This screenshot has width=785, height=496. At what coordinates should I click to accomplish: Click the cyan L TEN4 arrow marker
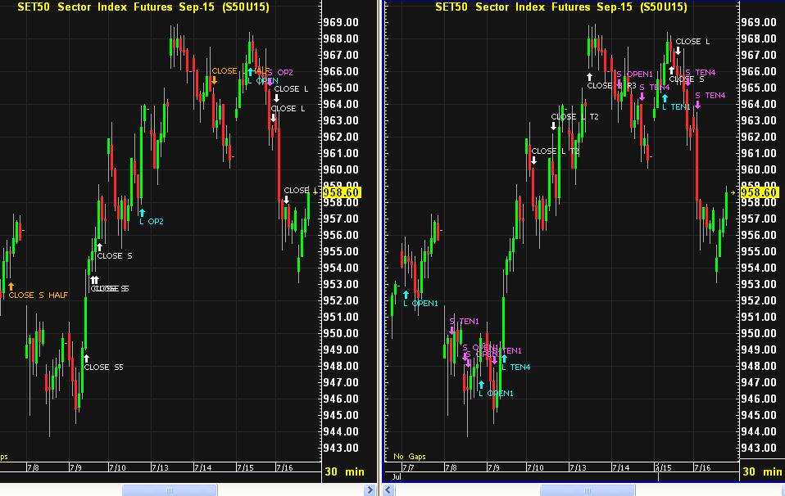pyautogui.click(x=504, y=358)
